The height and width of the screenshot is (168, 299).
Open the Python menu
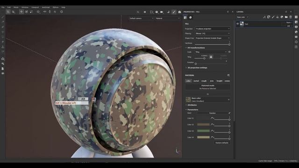tap(56, 7)
